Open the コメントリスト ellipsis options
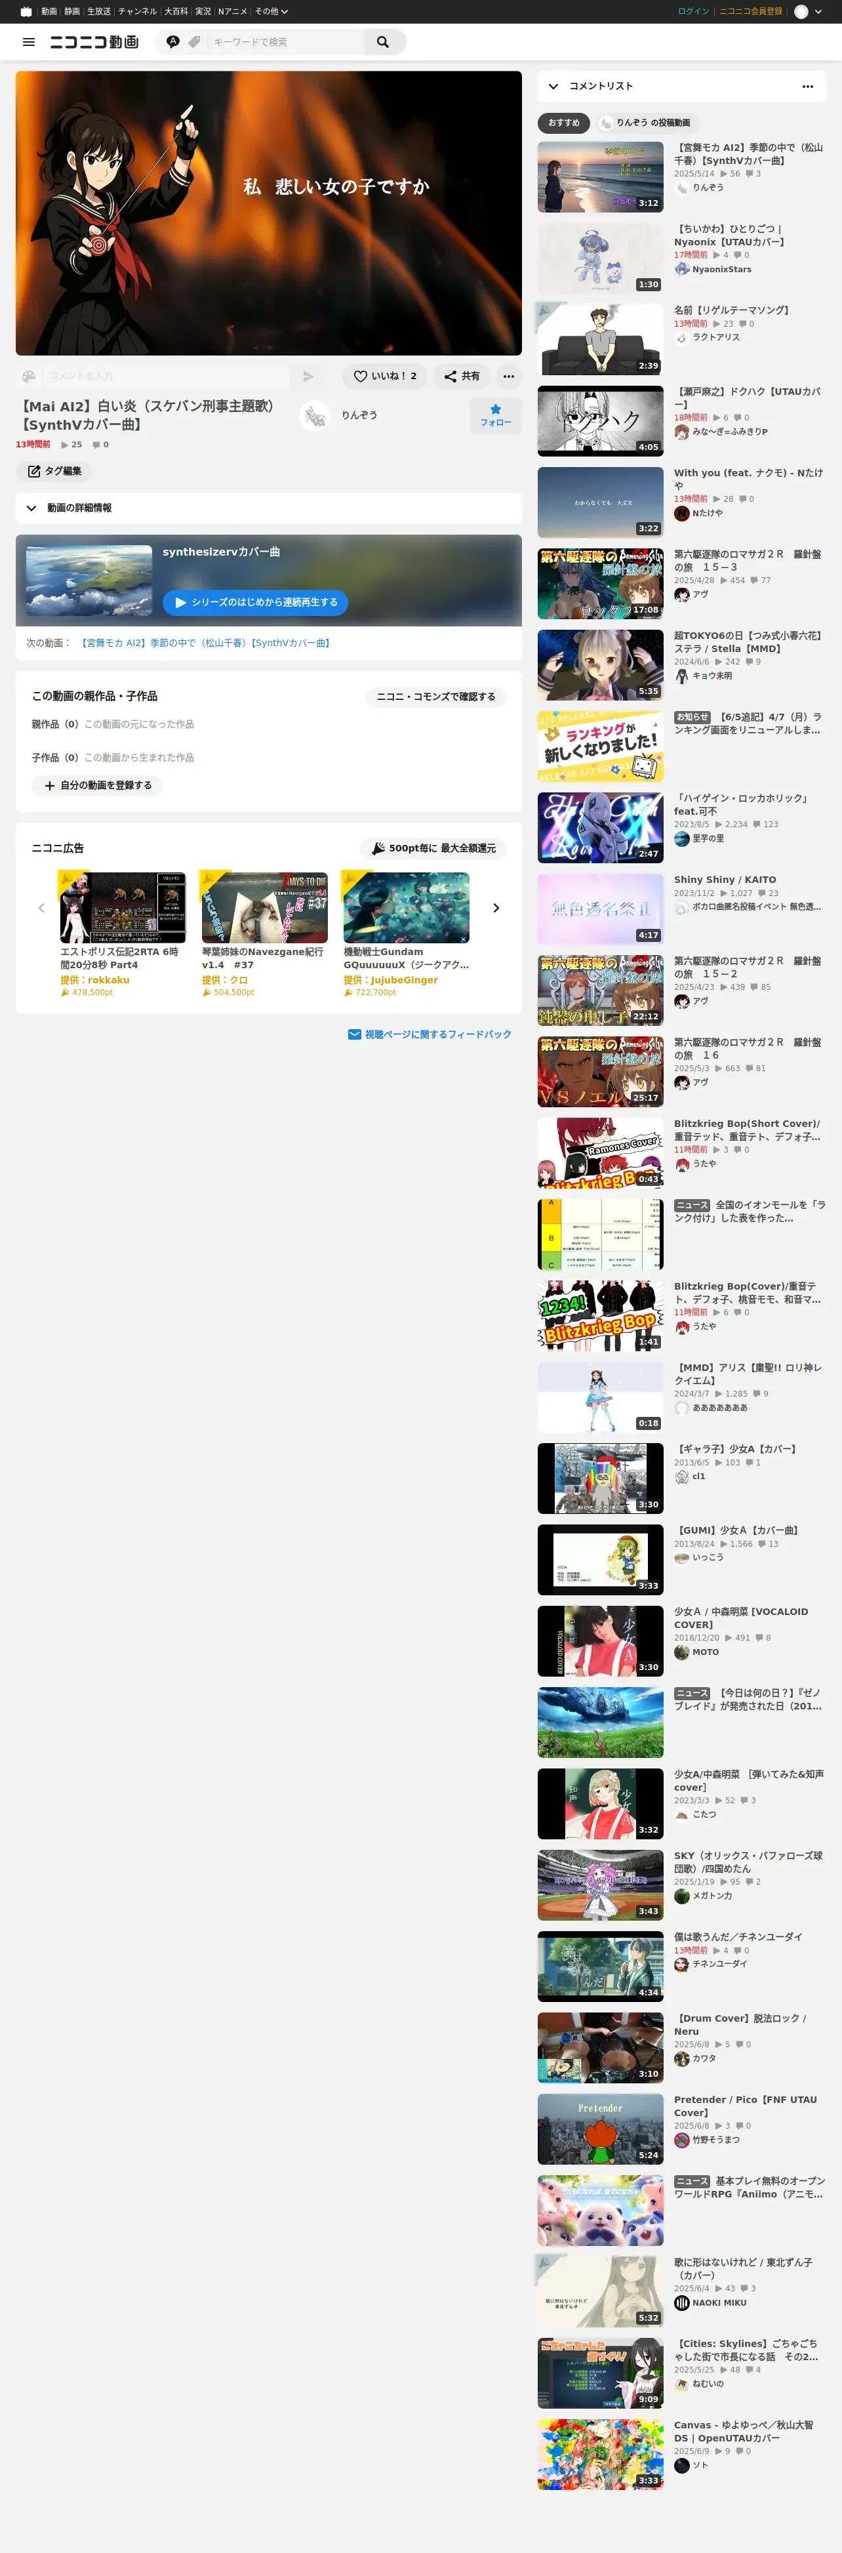The height and width of the screenshot is (2553, 842). tap(807, 86)
